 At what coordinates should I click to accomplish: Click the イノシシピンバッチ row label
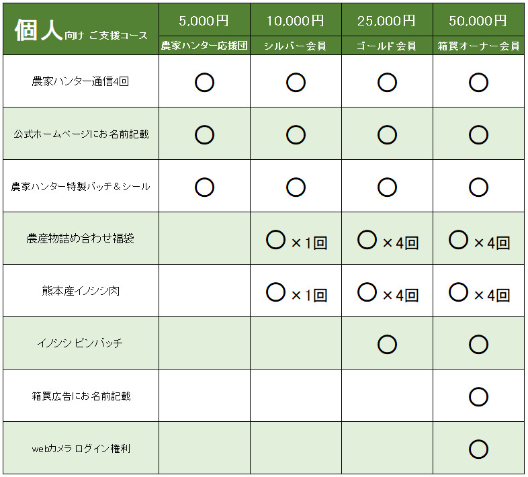pyautogui.click(x=81, y=343)
